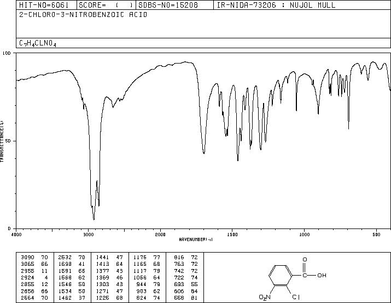
Task: Click peak table entry 2664
Action: pyautogui.click(x=27, y=298)
